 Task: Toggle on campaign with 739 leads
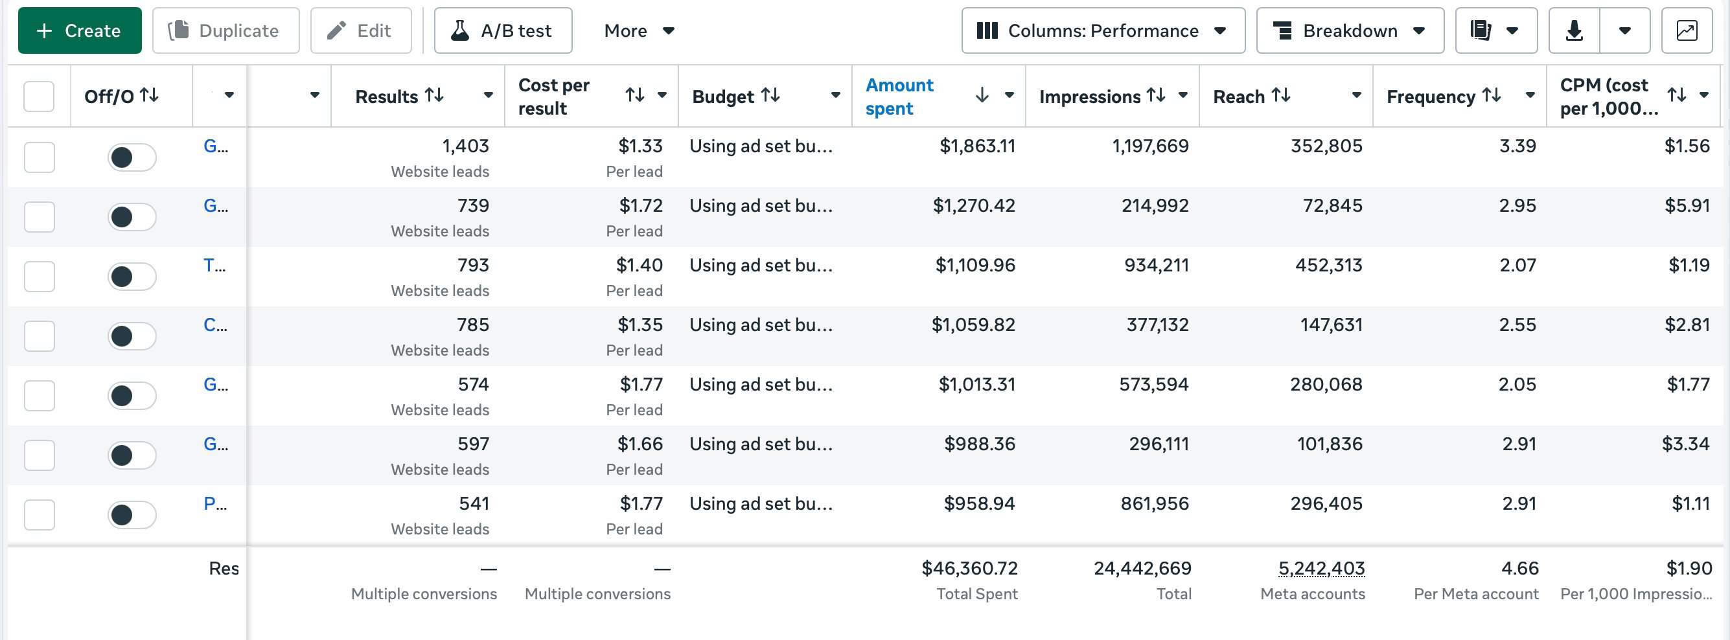click(x=132, y=218)
